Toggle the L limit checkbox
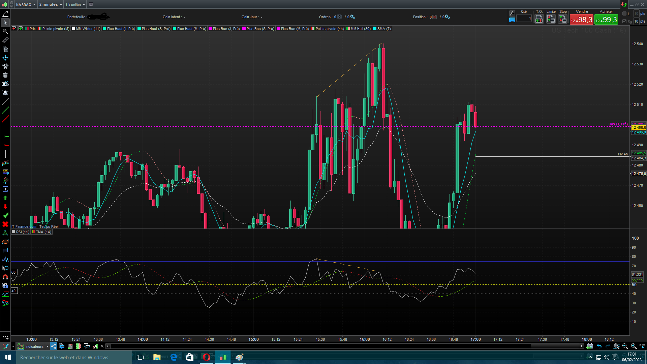 click(x=624, y=13)
